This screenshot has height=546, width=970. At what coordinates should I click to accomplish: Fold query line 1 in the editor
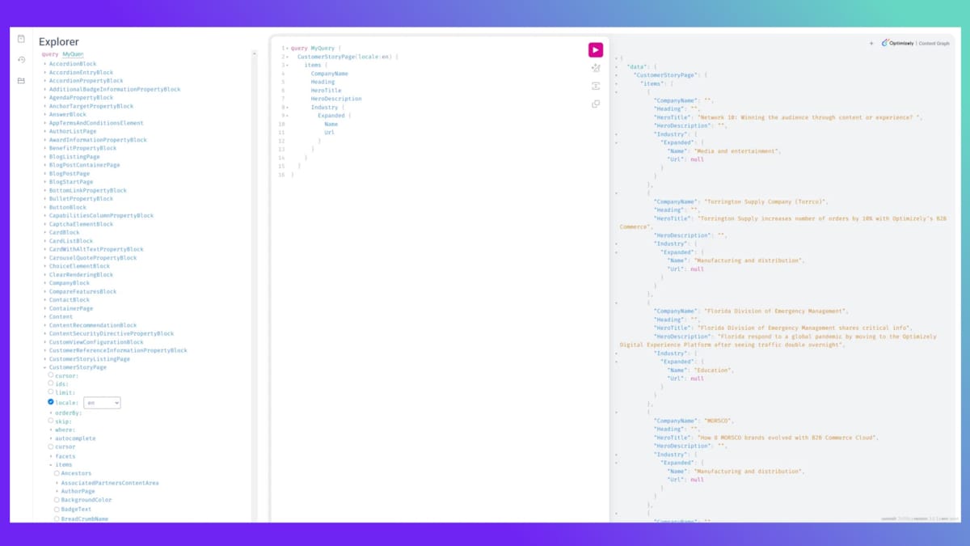(x=288, y=49)
